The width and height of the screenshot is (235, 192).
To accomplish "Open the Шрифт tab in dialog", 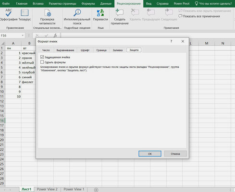I will tap(85, 50).
